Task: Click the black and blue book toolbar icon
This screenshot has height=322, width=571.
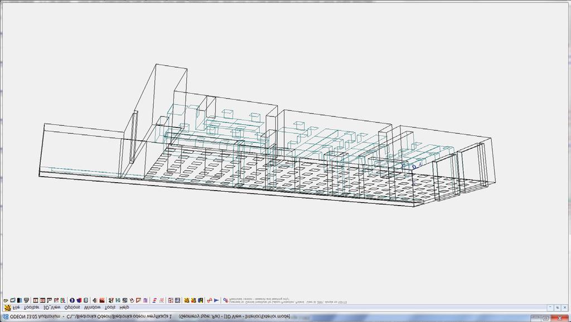Action: [20, 300]
